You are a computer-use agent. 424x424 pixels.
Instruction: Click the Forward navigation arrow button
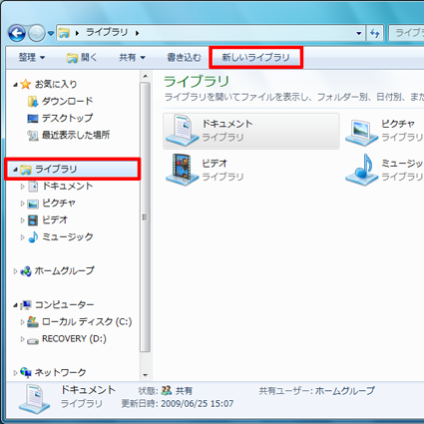pyautogui.click(x=37, y=33)
